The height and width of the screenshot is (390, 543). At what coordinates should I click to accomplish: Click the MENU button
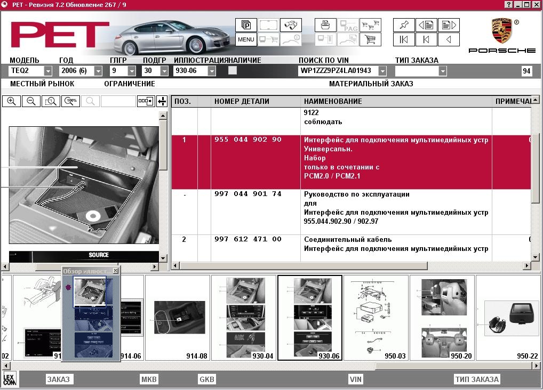[x=246, y=39]
